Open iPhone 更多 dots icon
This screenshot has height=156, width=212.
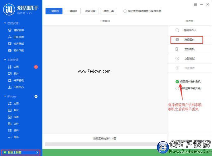pos(10,137)
